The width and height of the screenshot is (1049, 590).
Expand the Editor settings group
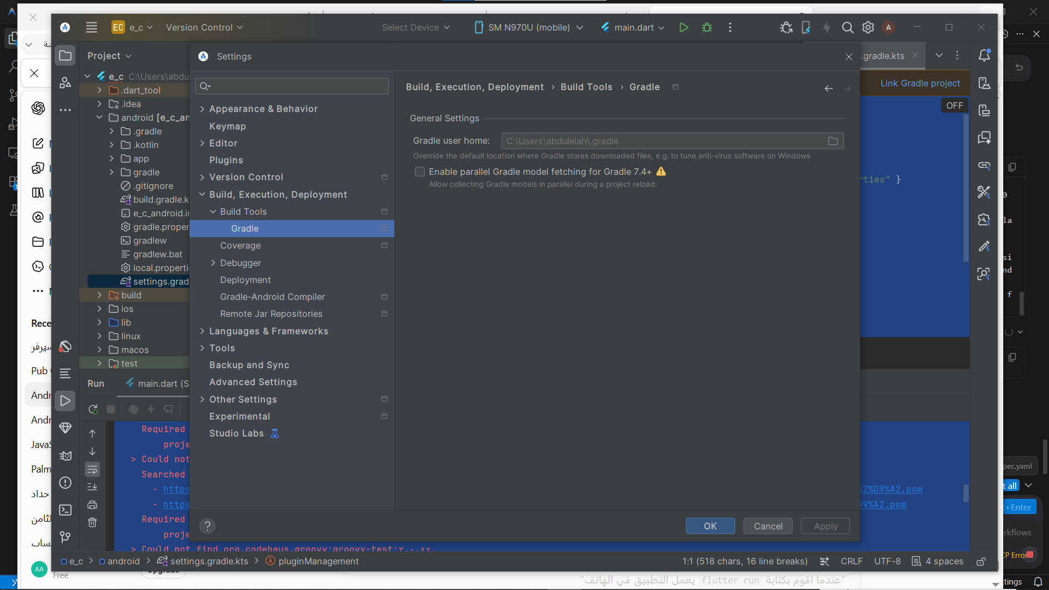tap(202, 143)
